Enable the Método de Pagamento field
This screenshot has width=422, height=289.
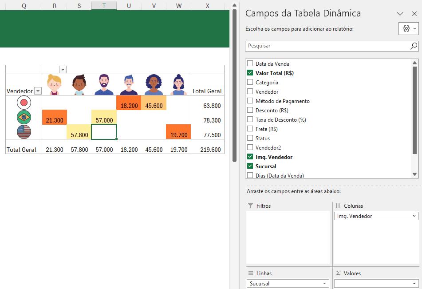(251, 101)
